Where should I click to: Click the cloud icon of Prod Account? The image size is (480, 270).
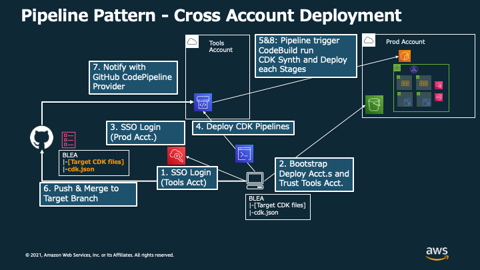coord(369,41)
